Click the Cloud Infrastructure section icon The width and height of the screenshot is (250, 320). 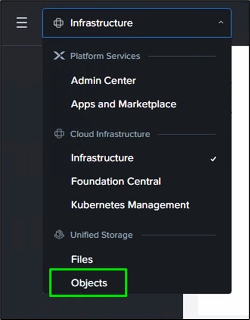[59, 134]
